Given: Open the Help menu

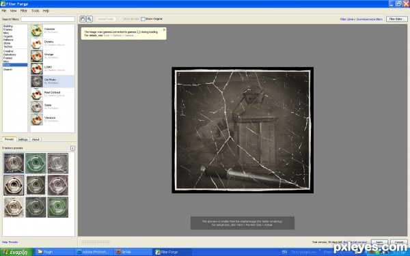Looking at the screenshot, I should 46,11.
